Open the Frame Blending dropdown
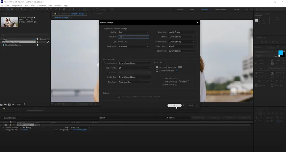Screen dimensions: 286x152 coord(134,63)
